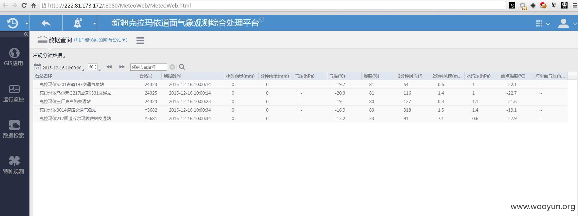Go to browser home icon
Viewport: 578px width, 216px height.
coord(33,6)
